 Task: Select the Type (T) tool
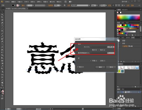pyautogui.click(x=2, y=25)
